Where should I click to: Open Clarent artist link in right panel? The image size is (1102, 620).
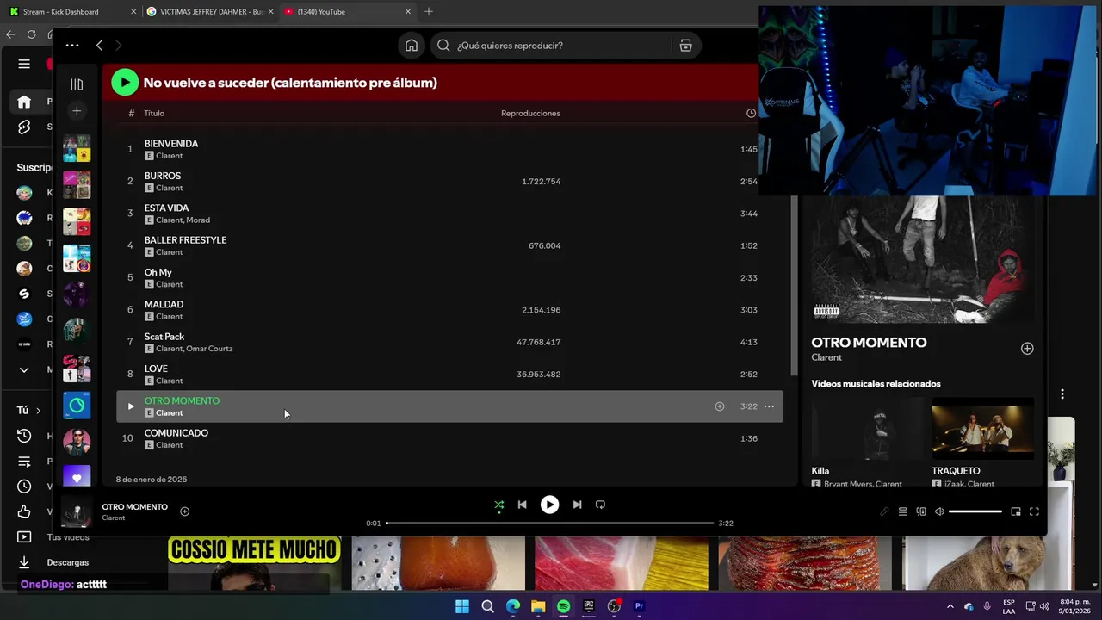click(x=826, y=357)
